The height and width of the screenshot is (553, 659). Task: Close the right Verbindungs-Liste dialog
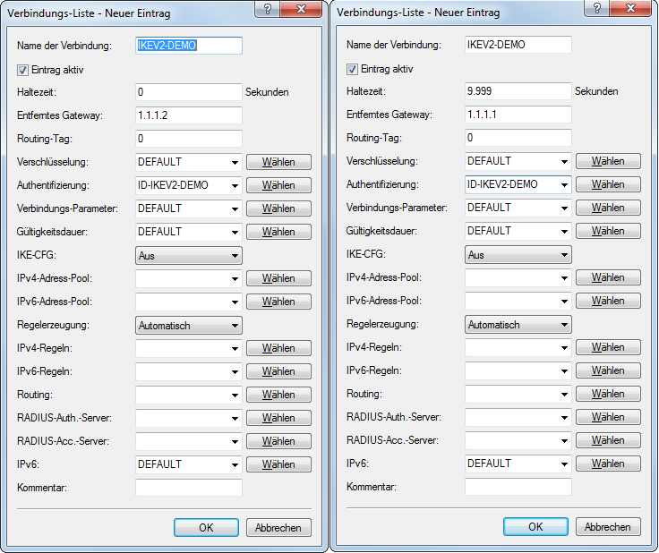(x=632, y=11)
